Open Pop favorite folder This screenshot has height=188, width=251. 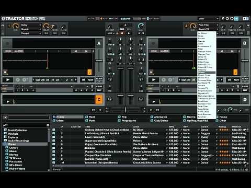[x=122, y=117]
